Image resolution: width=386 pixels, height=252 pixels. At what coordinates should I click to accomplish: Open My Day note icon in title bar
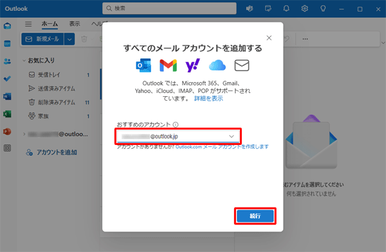tap(268, 9)
